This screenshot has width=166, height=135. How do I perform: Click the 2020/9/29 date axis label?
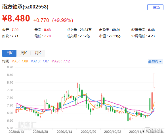pyautogui.click(x=89, y=132)
